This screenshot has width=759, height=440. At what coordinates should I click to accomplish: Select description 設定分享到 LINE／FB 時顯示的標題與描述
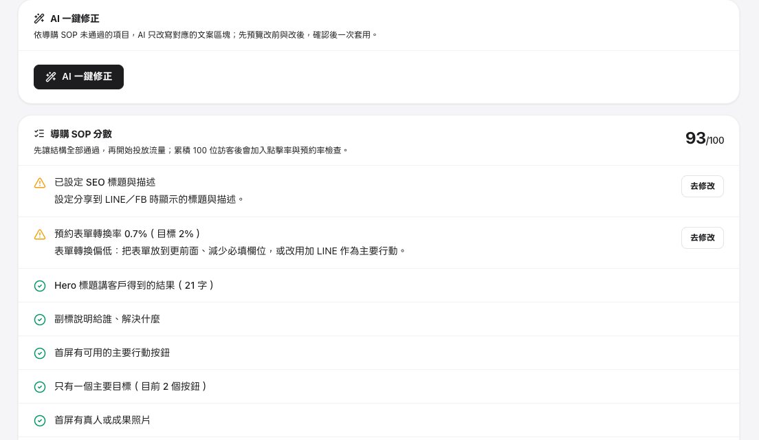(x=148, y=199)
